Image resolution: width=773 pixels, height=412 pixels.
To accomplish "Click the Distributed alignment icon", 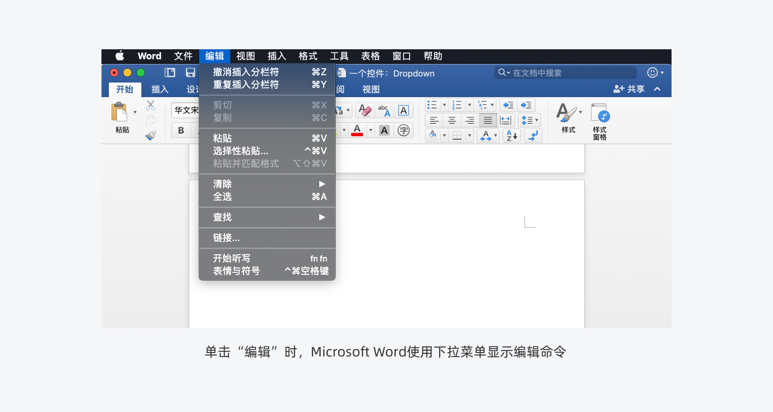I will point(506,120).
